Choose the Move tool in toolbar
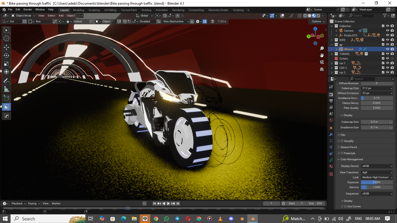 point(6,47)
